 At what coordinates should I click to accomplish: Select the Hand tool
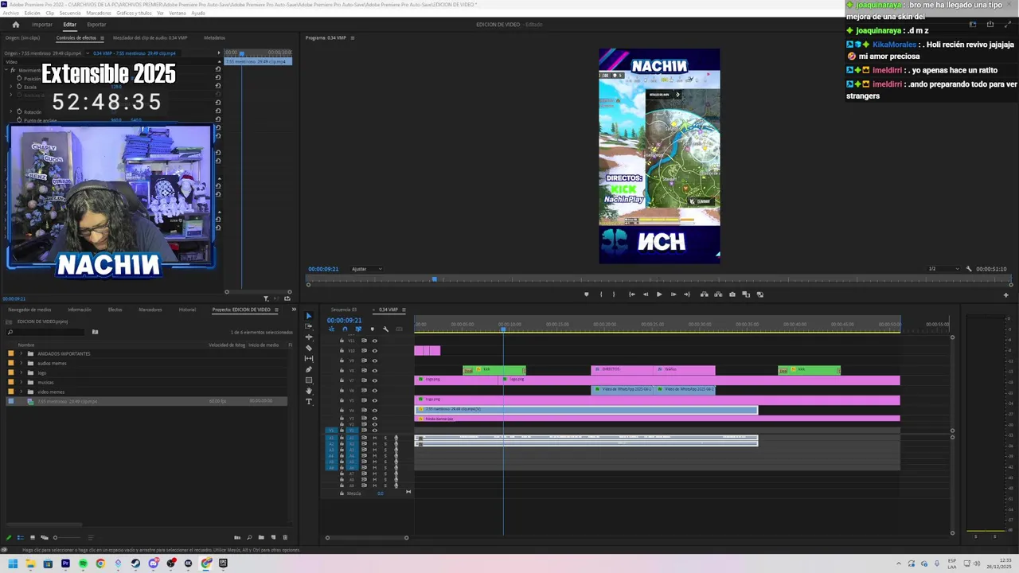[309, 391]
